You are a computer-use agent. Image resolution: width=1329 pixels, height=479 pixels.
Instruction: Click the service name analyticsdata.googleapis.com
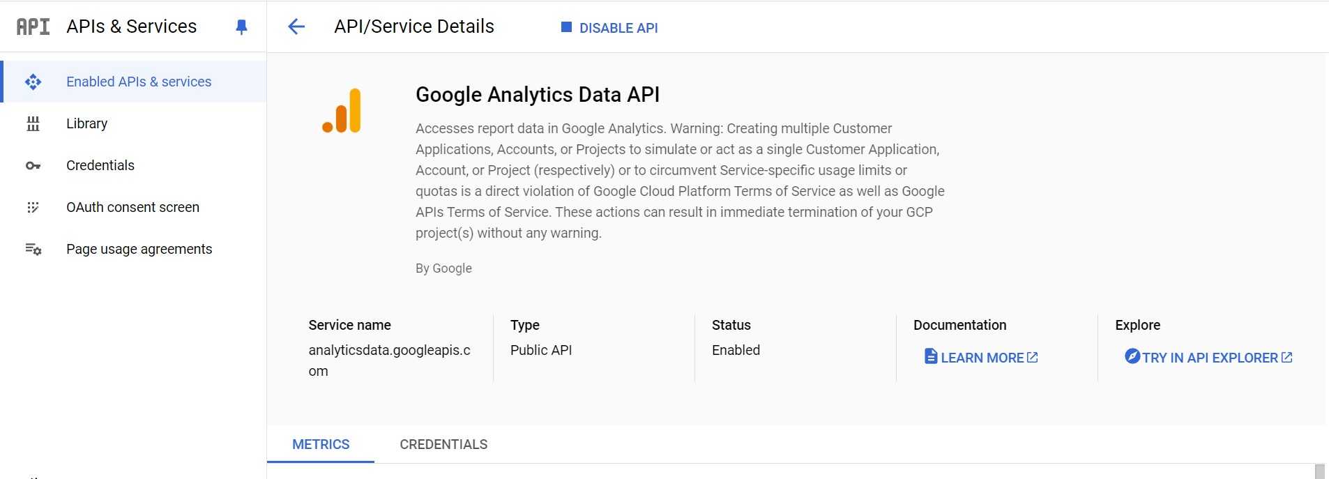(x=390, y=360)
